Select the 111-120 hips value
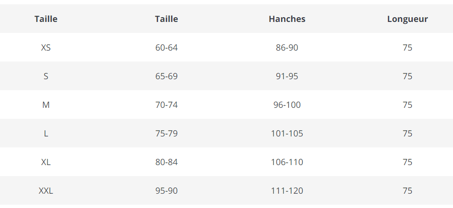This screenshot has width=453, height=208. click(x=287, y=191)
